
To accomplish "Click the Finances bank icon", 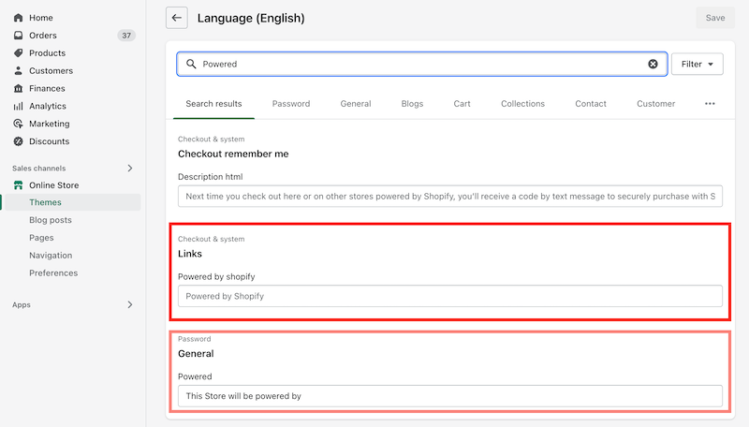I will click(x=18, y=89).
